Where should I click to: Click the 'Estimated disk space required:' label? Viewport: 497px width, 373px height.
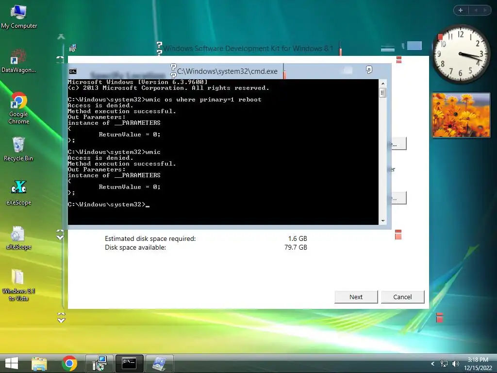pos(150,238)
